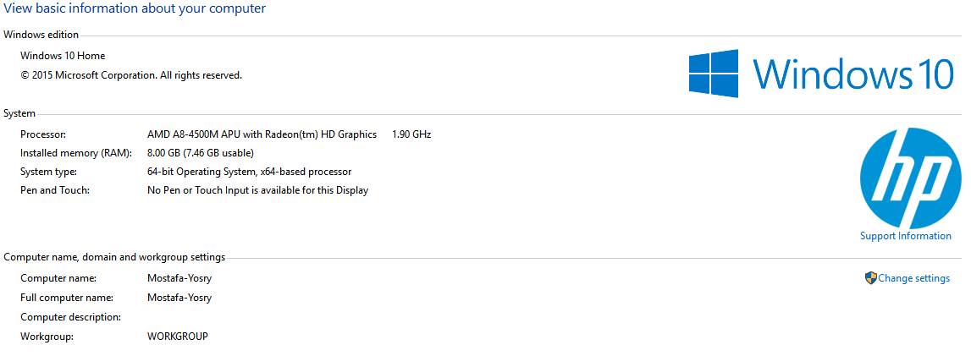This screenshot has height=356, width=971.
Task: Click the 64-bit Operating System value
Action: pos(250,172)
